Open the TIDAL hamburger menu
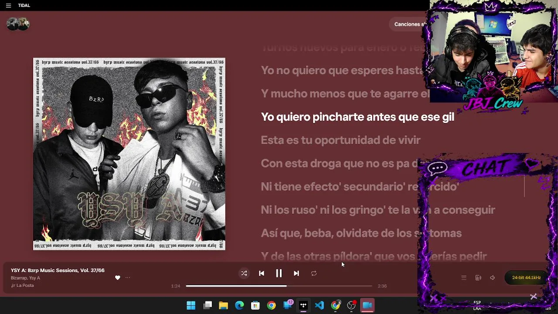The image size is (558, 314). pyautogui.click(x=8, y=6)
